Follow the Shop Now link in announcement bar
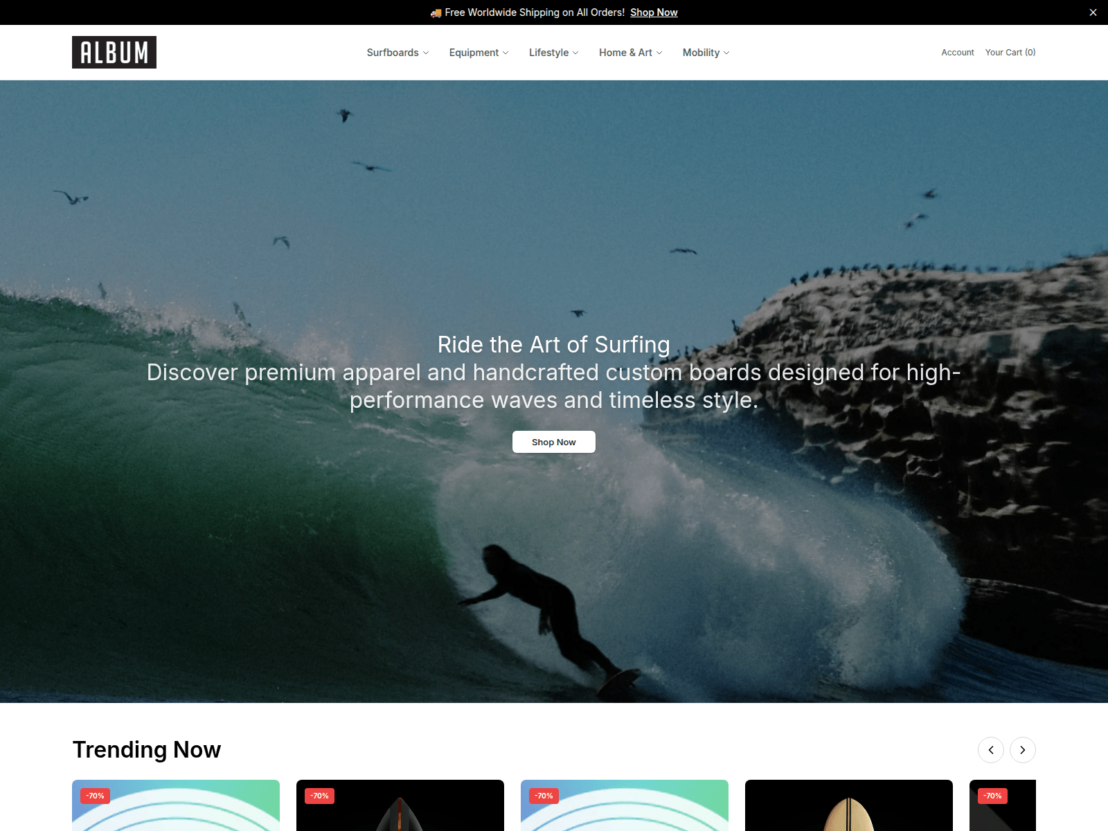 click(654, 12)
